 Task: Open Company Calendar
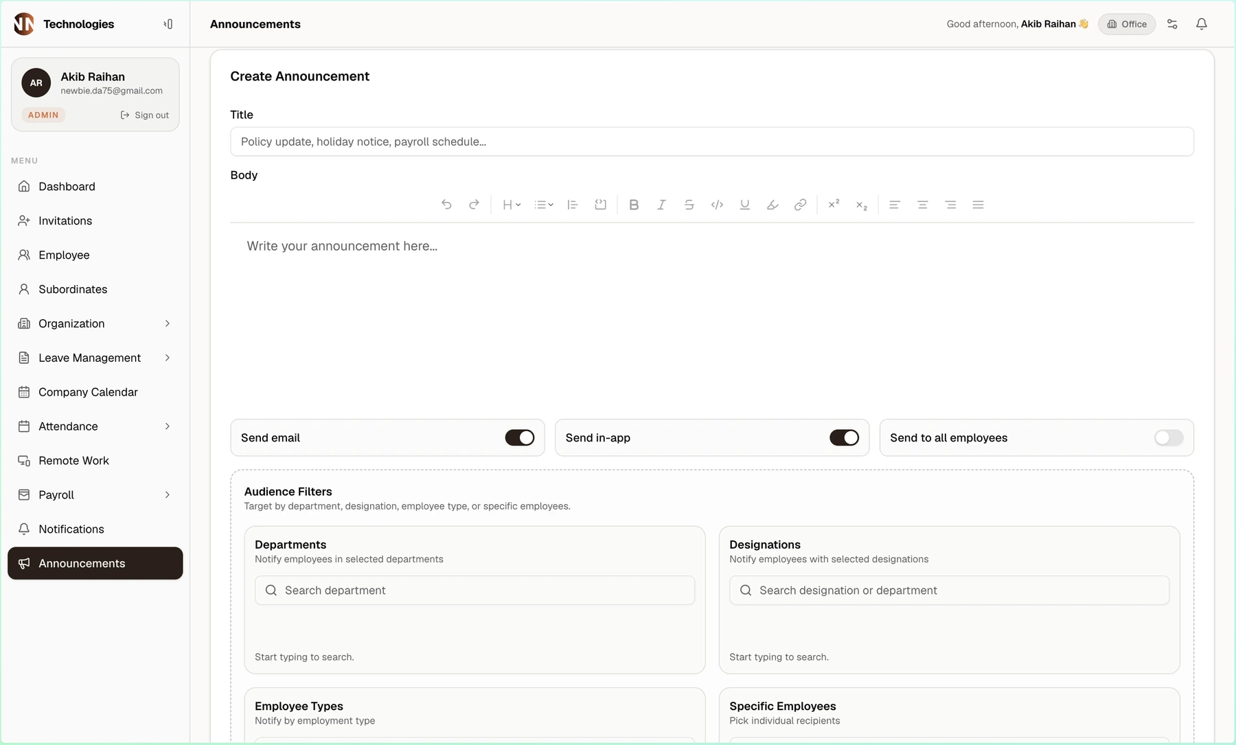95,392
